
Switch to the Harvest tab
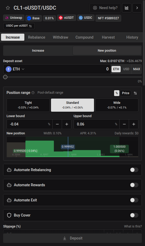[x=108, y=37]
